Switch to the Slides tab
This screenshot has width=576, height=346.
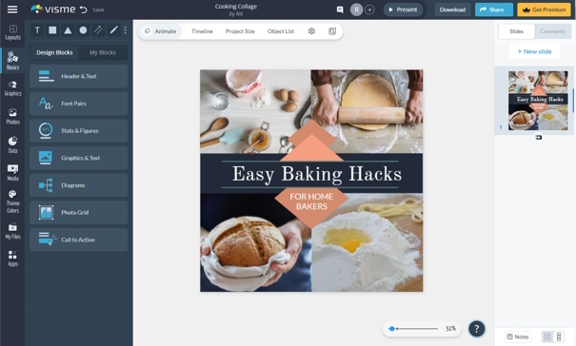click(516, 31)
